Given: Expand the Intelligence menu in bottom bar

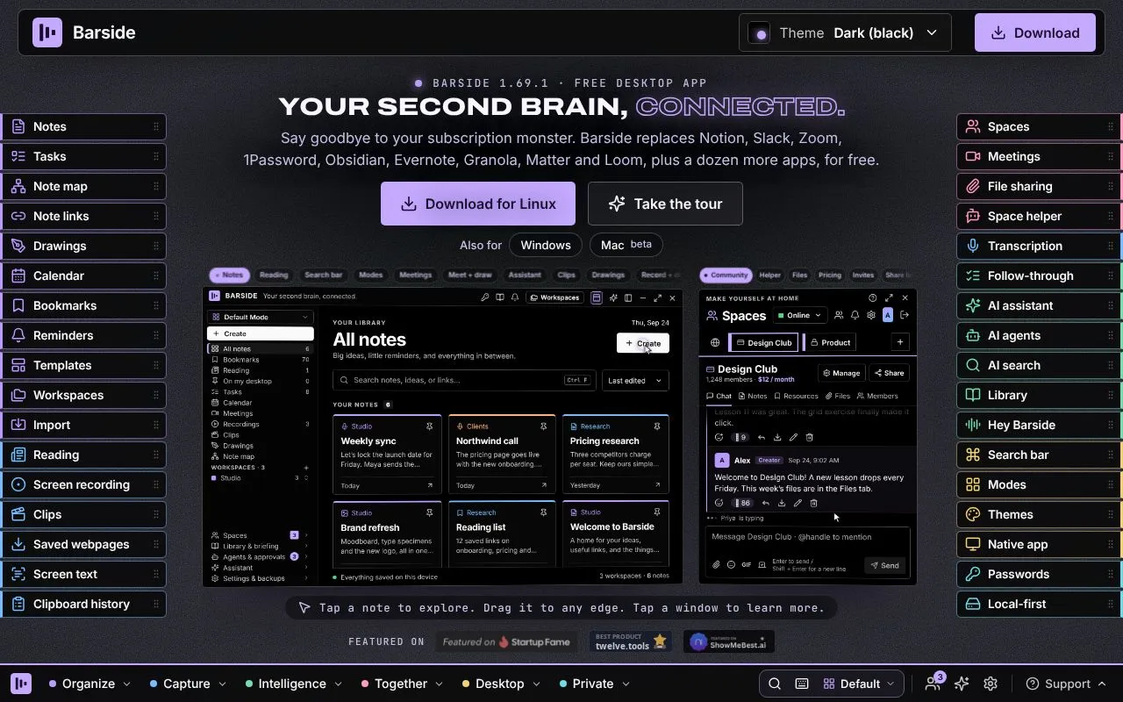Looking at the screenshot, I should (x=294, y=684).
